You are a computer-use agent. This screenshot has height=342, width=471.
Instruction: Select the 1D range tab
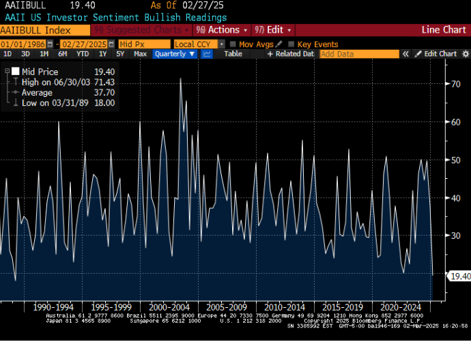(x=8, y=54)
